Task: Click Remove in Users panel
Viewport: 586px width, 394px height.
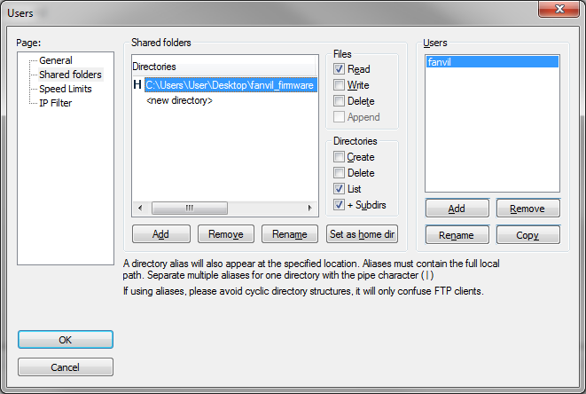Action: 527,209
